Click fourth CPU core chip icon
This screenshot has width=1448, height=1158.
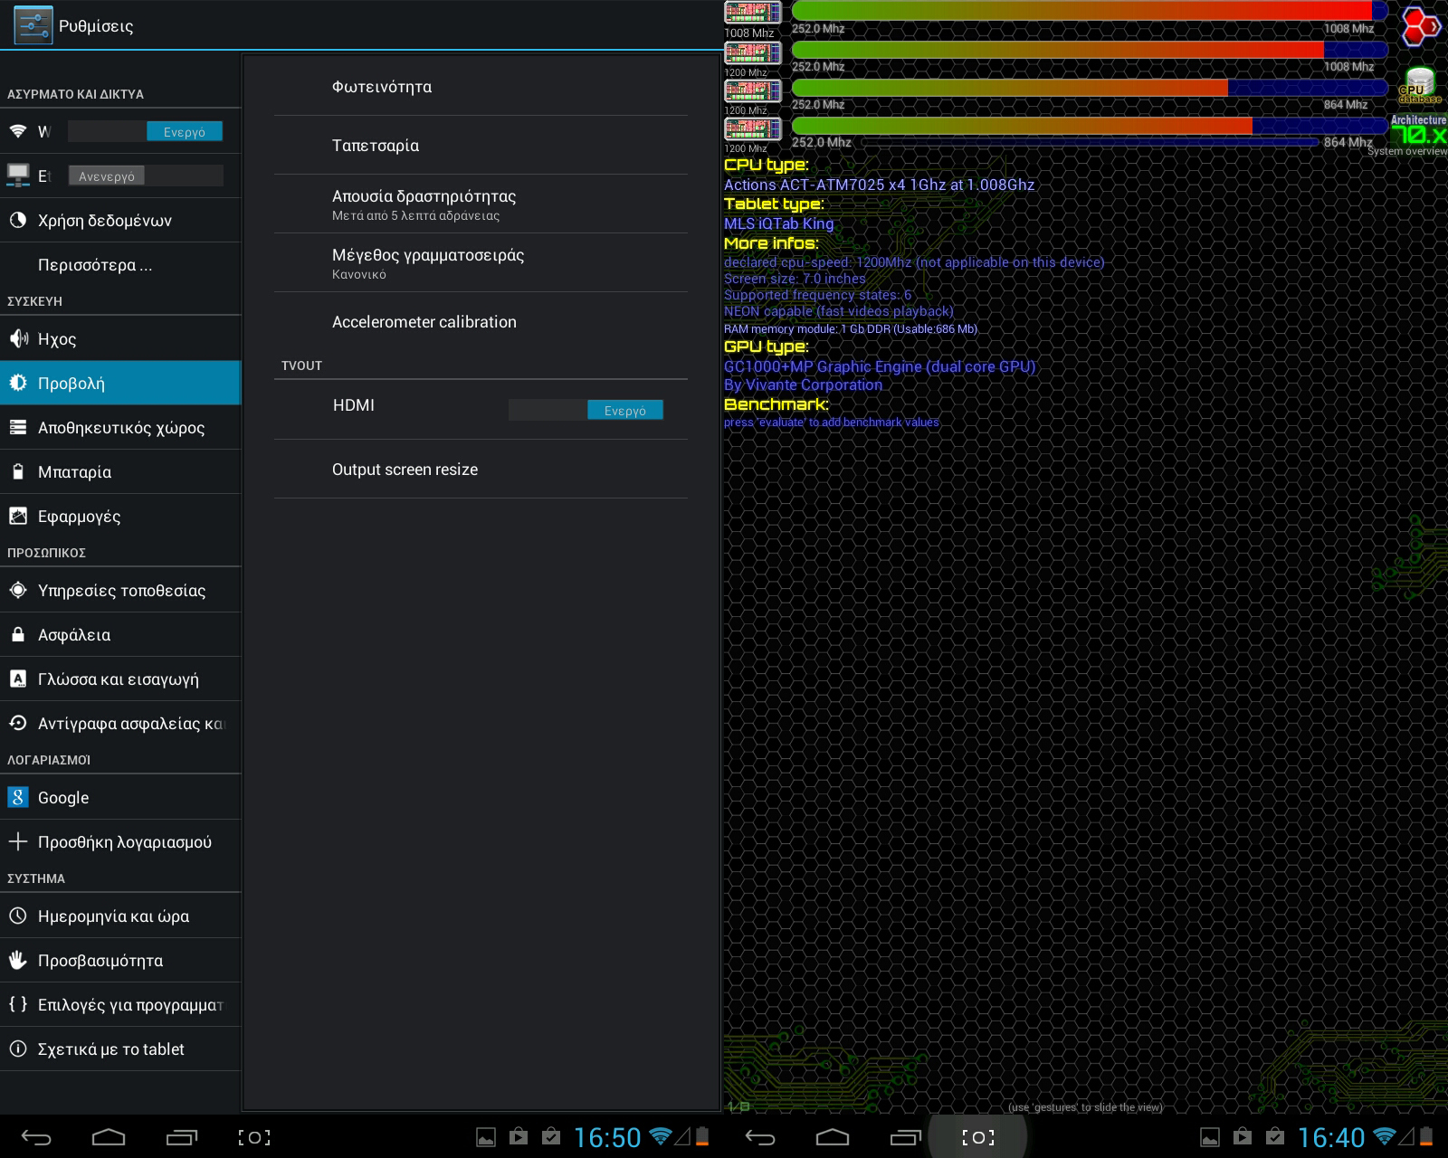(x=752, y=128)
